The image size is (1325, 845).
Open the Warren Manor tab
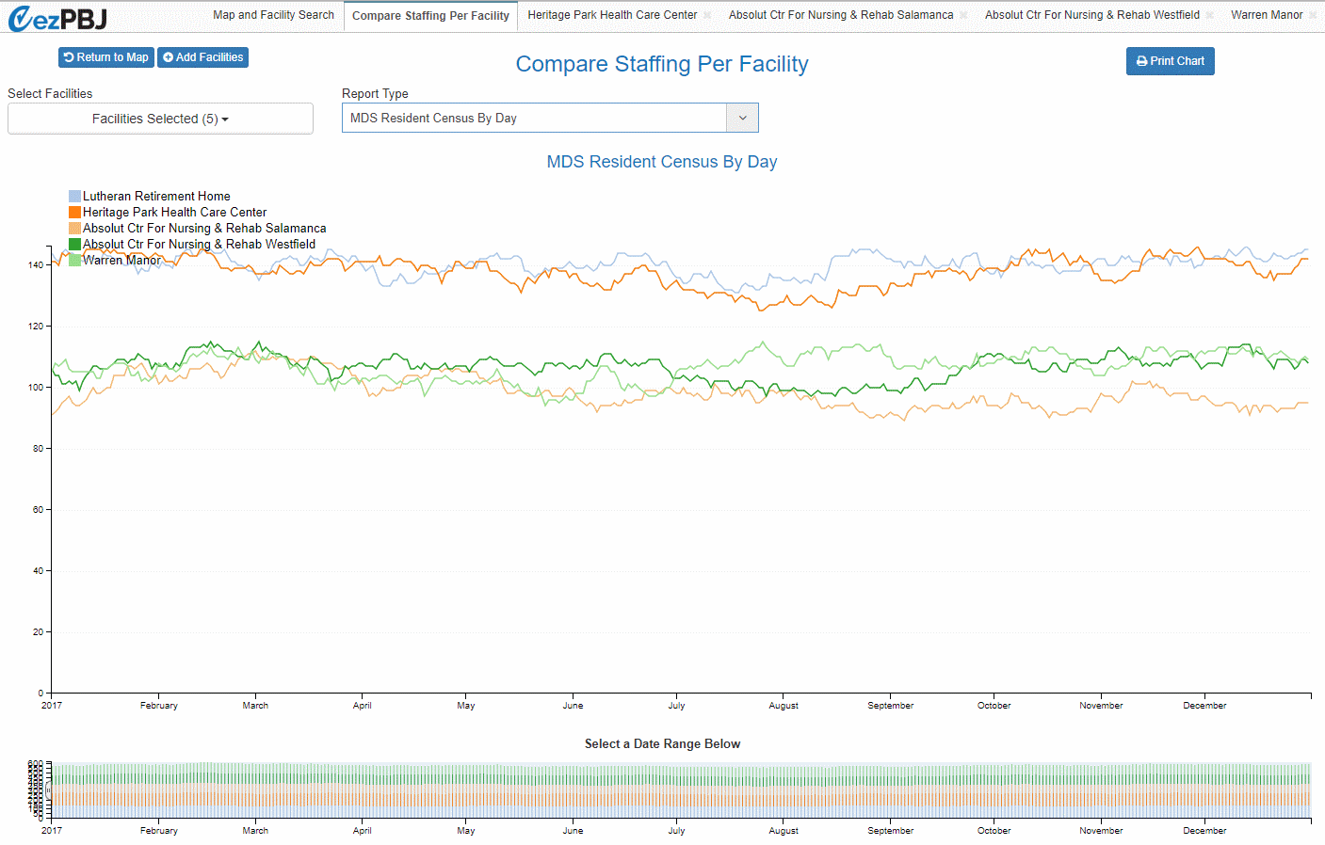1267,15
